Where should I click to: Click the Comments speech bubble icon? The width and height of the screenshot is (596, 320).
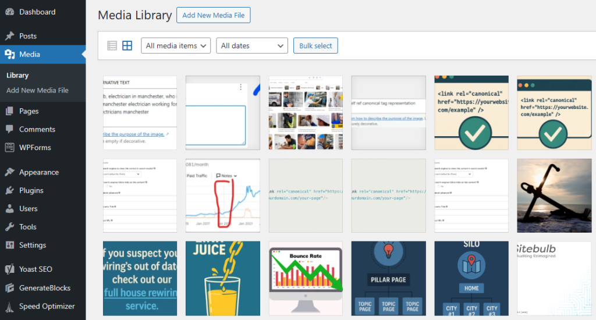9,129
